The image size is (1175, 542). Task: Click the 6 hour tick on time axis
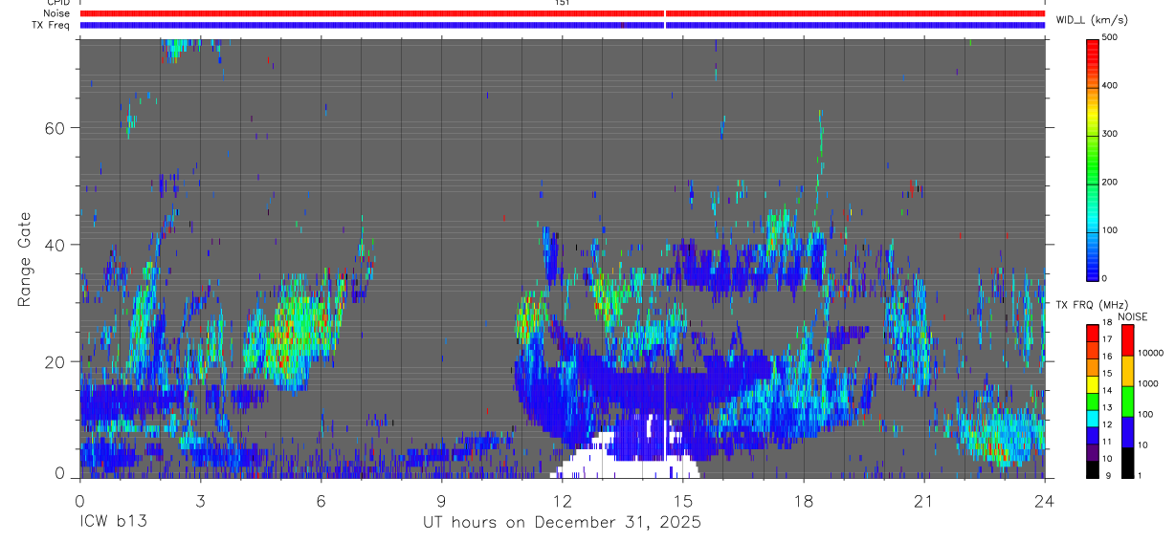click(321, 500)
